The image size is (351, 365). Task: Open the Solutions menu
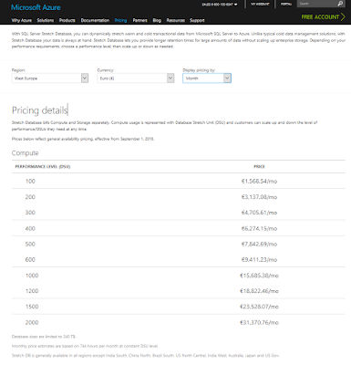(x=46, y=20)
